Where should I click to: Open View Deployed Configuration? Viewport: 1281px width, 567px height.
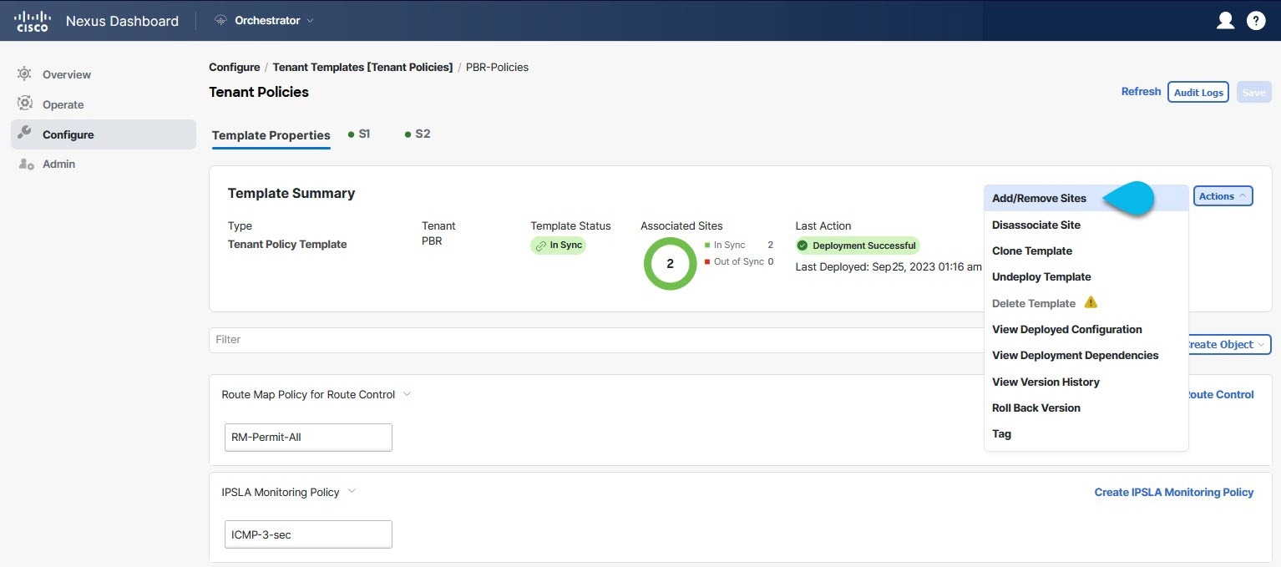pos(1086,329)
